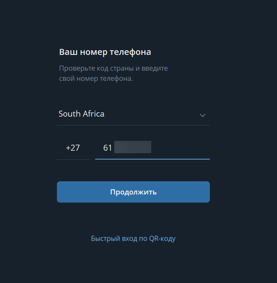This screenshot has width=277, height=283.
Task: Click the plus sign in country code
Action: [x=68, y=148]
